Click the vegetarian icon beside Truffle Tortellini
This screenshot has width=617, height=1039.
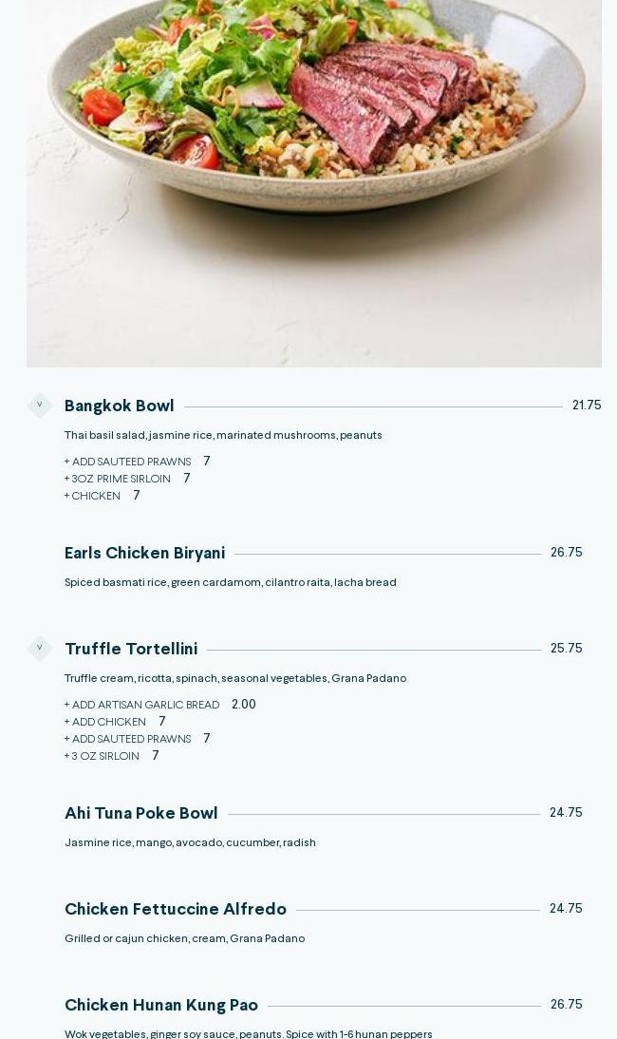[x=39, y=649]
